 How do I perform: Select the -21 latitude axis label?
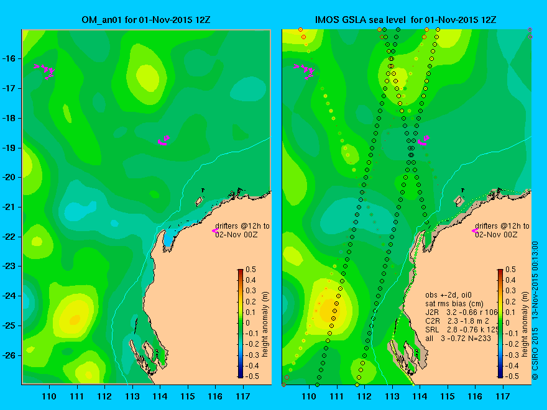10,207
